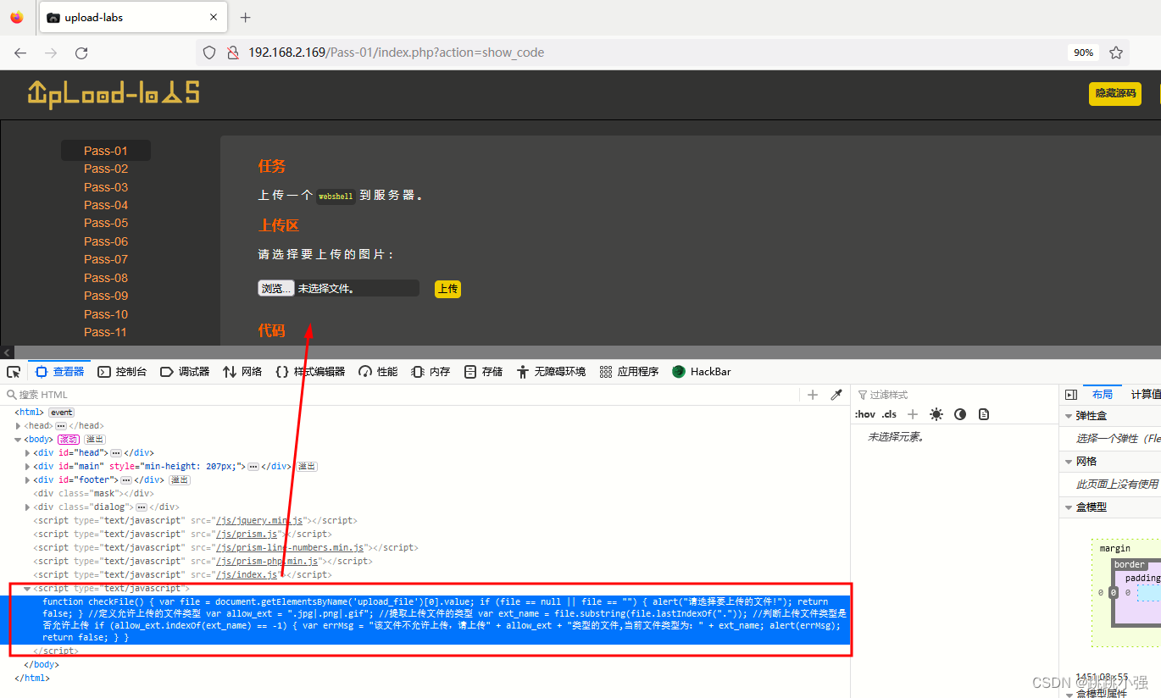
Task: Bookmark this page with star icon
Action: [1116, 53]
